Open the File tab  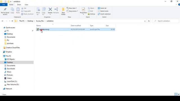tap(4, 5)
